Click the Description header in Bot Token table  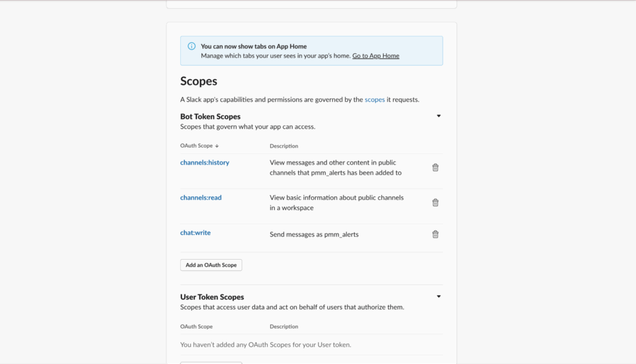coord(284,146)
